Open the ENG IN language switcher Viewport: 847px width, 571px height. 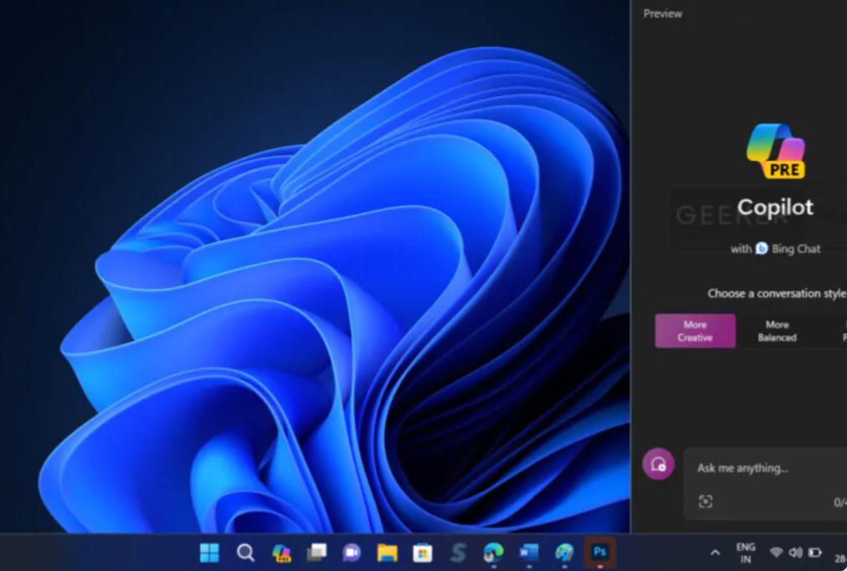pos(746,553)
